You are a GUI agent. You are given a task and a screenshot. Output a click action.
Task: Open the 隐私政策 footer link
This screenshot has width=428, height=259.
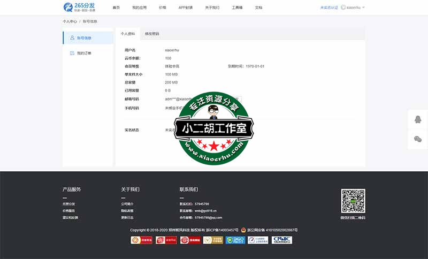coord(127,211)
